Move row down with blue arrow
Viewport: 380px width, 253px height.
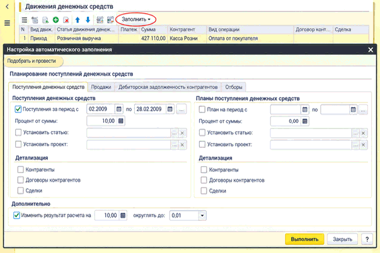[88, 20]
